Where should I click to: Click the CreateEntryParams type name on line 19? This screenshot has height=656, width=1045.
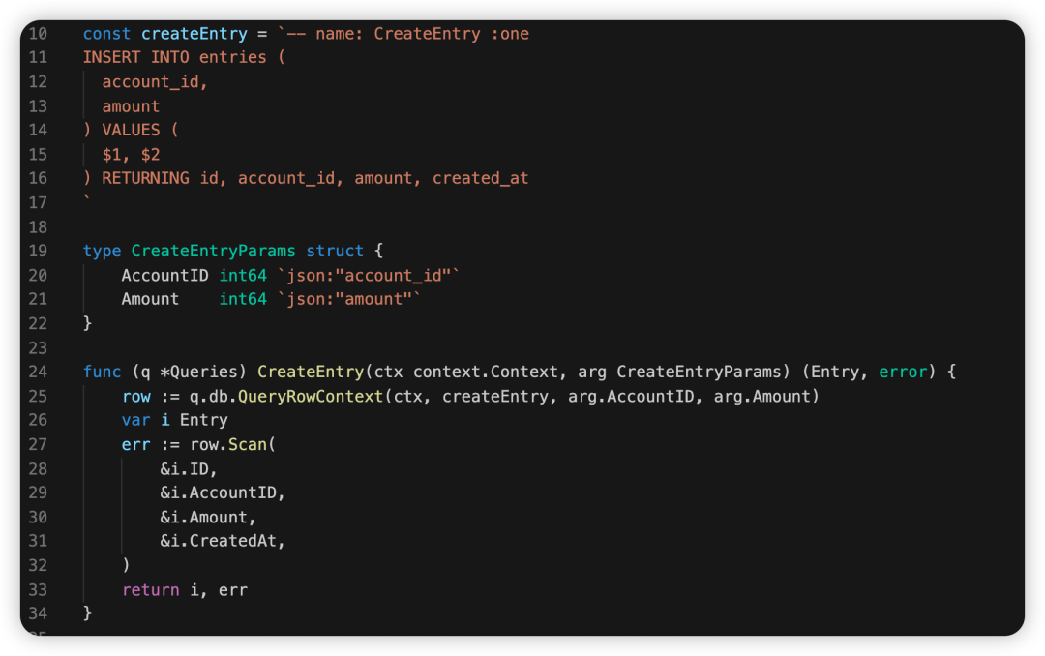click(213, 252)
